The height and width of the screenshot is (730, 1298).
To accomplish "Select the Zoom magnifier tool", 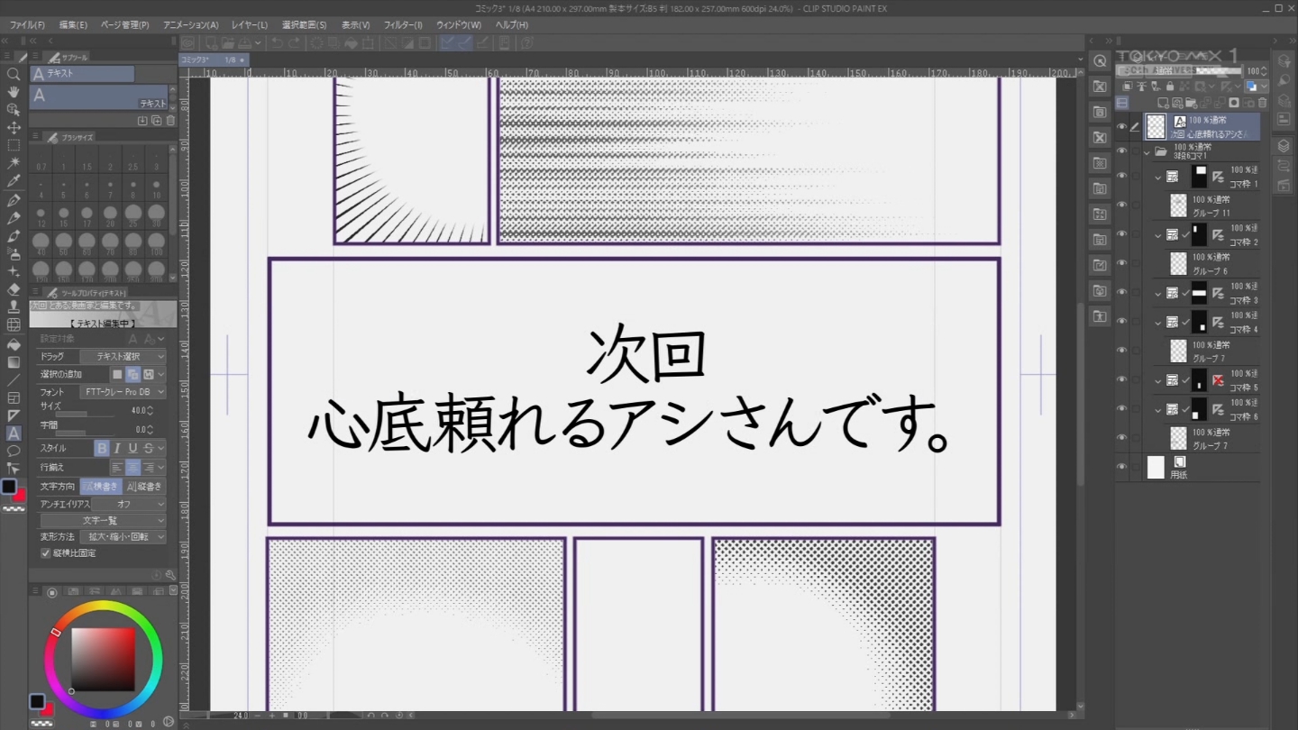I will coord(14,75).
